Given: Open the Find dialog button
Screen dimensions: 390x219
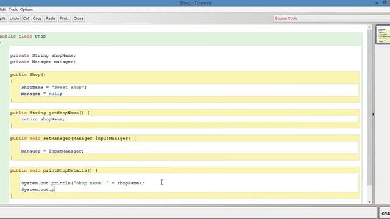Looking at the screenshot, I should pos(65,18).
